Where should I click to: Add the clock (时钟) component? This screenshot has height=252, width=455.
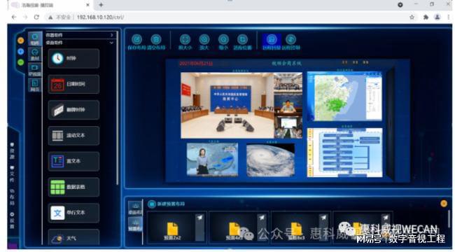(x=73, y=58)
